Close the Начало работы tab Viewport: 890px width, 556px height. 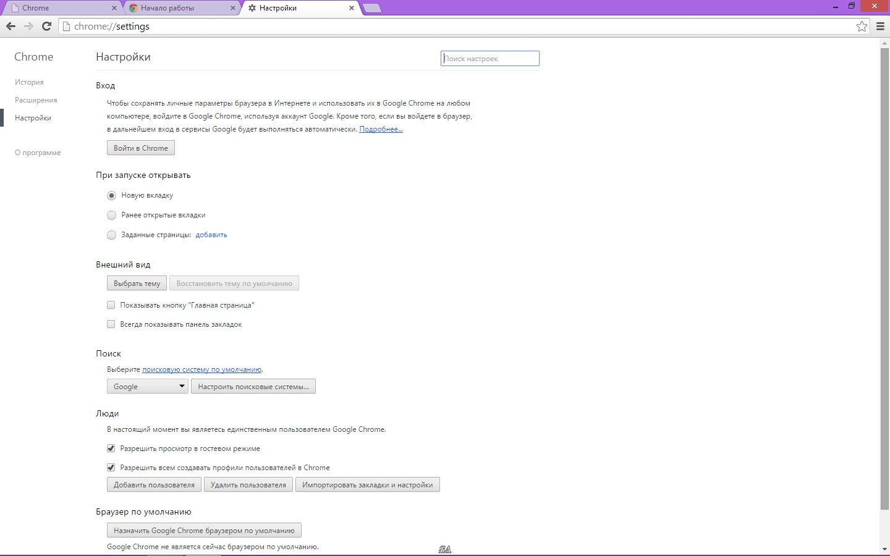tap(233, 8)
